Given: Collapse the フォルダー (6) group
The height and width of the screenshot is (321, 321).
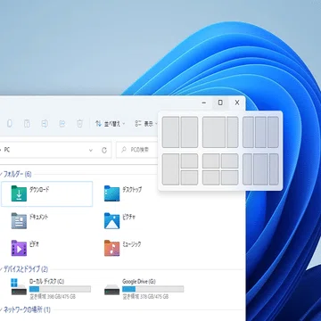Looking at the screenshot, I should pos(1,174).
